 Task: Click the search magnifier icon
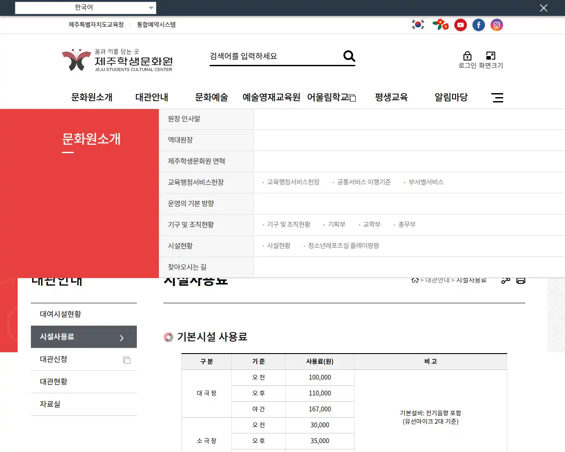349,56
